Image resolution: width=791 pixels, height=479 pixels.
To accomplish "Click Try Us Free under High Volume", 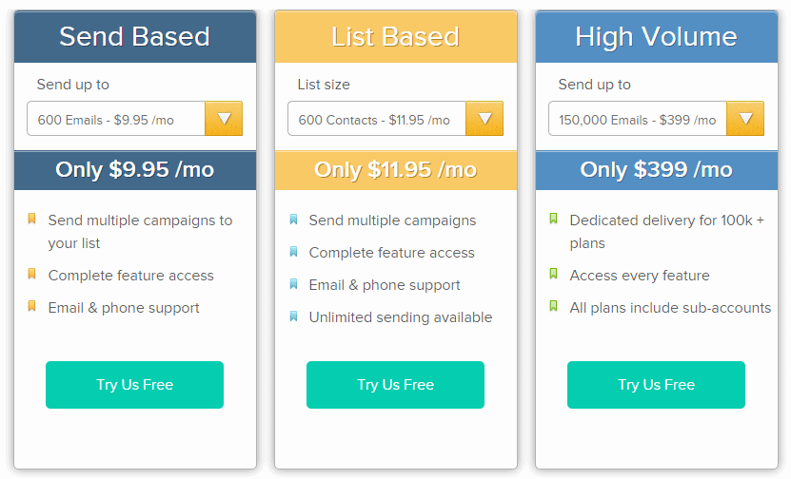I will click(656, 385).
